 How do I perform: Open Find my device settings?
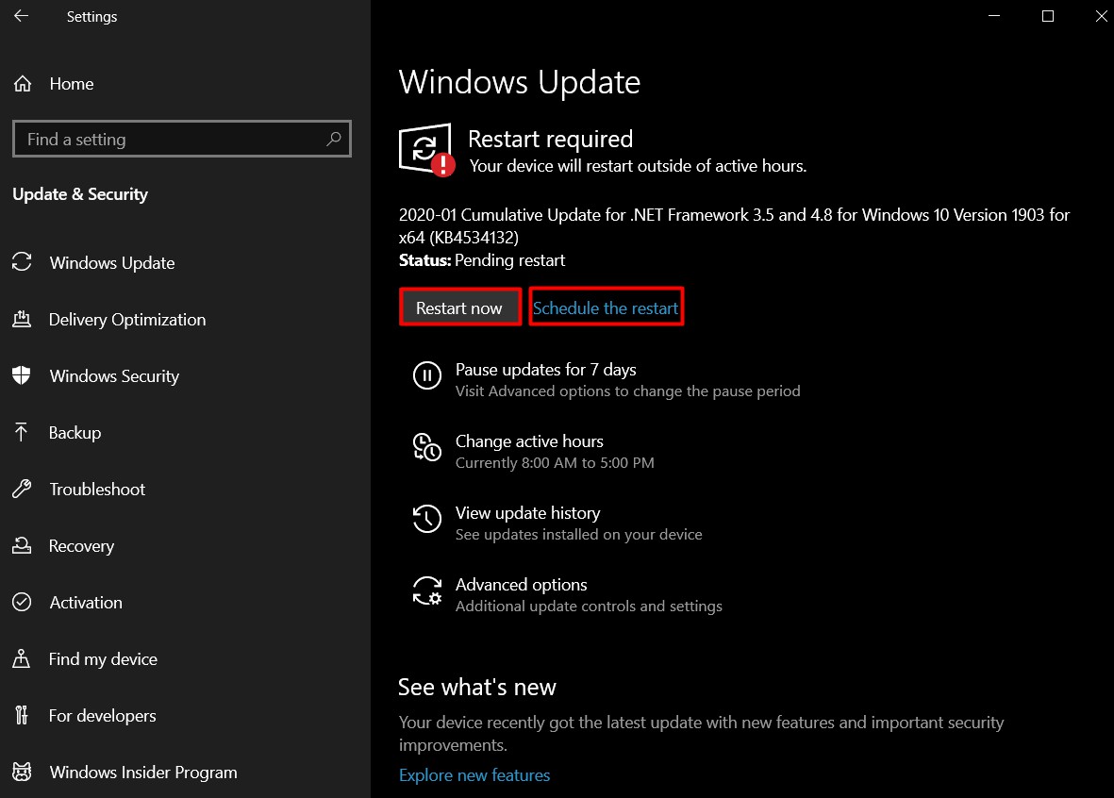tap(103, 659)
